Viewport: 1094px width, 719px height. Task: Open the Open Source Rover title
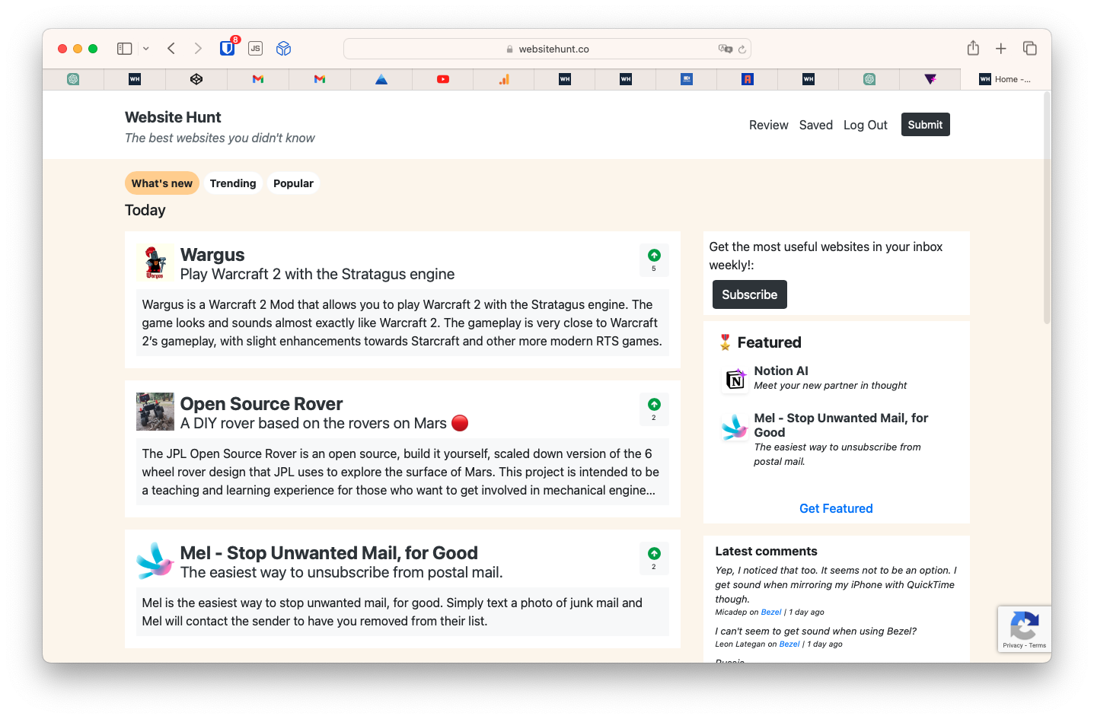click(261, 404)
